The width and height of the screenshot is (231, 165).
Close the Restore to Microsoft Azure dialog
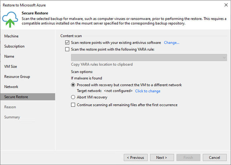[x=226, y=5]
